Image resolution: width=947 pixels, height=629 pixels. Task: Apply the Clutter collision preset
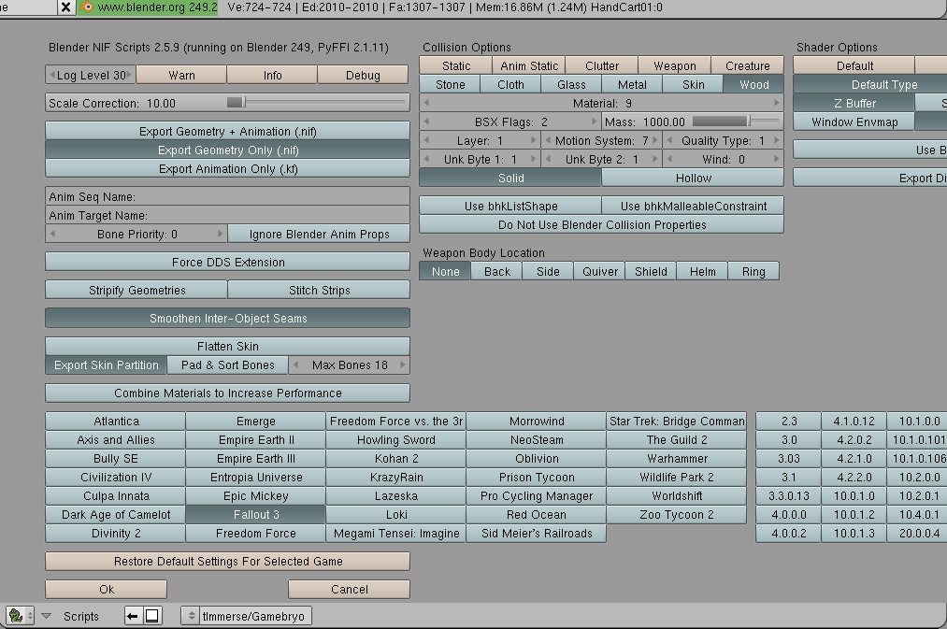tap(601, 65)
